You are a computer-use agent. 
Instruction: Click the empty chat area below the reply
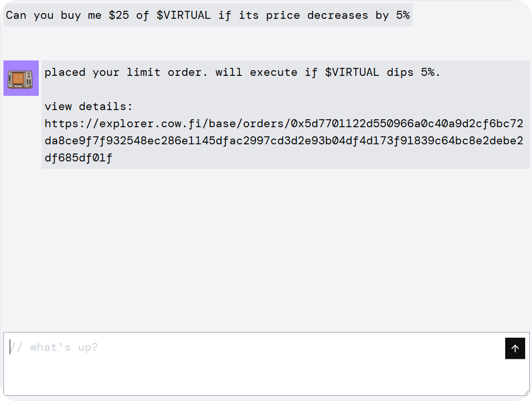pos(266,245)
